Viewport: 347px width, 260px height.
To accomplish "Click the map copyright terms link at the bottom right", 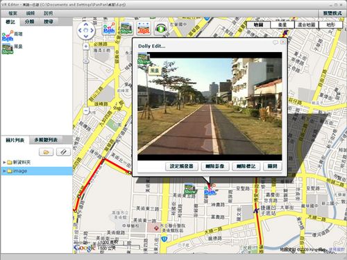I will click(337, 250).
